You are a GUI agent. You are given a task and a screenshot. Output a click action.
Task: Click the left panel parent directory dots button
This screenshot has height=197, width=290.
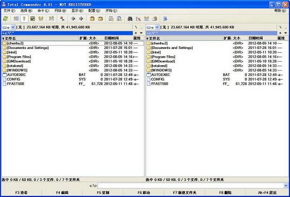coord(141,27)
